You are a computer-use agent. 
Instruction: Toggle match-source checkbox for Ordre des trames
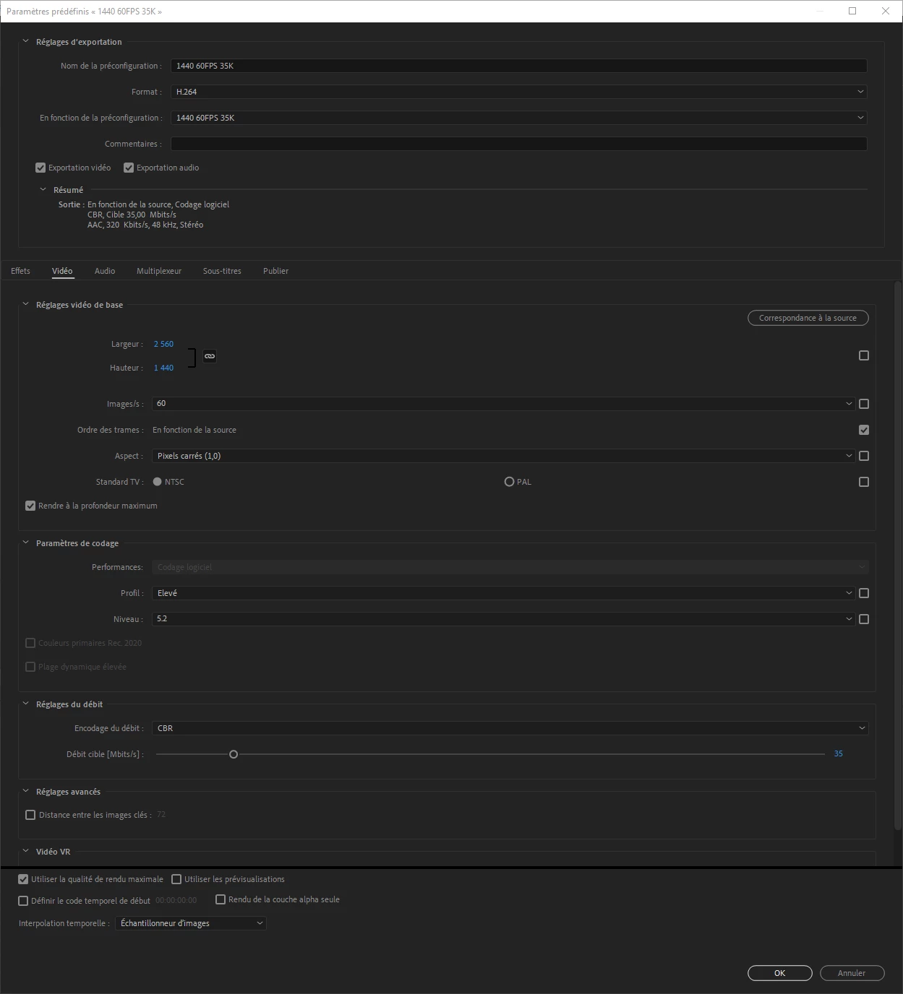point(864,430)
